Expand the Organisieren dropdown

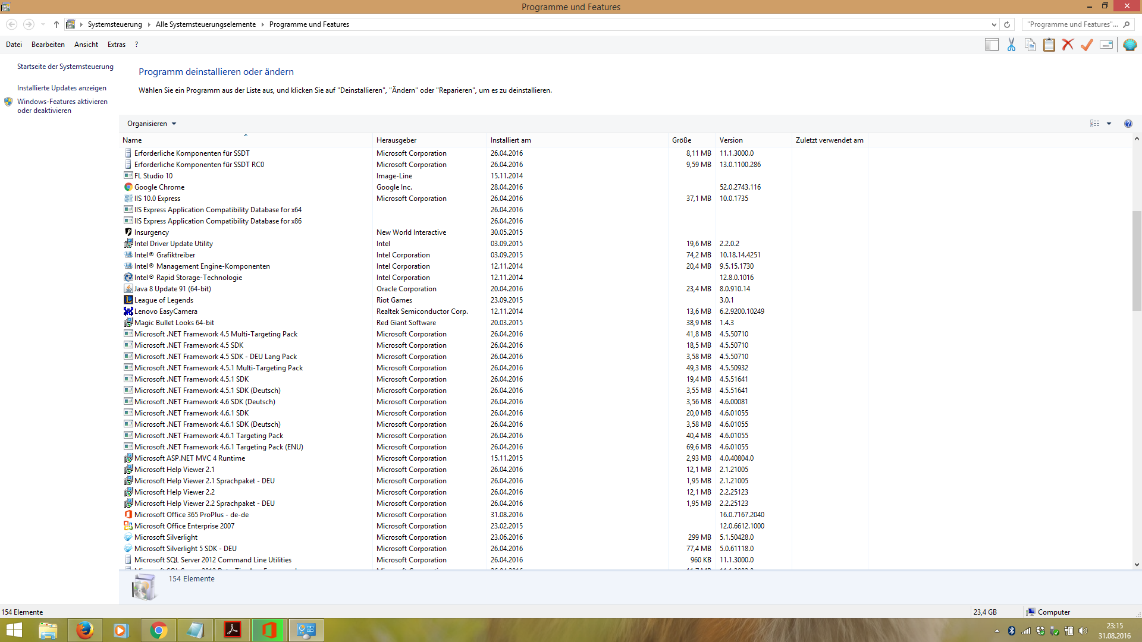[152, 124]
